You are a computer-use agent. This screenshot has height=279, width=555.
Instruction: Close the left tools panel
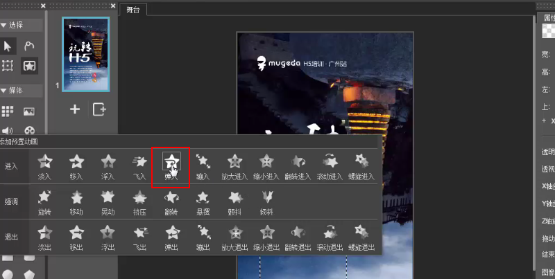click(43, 6)
